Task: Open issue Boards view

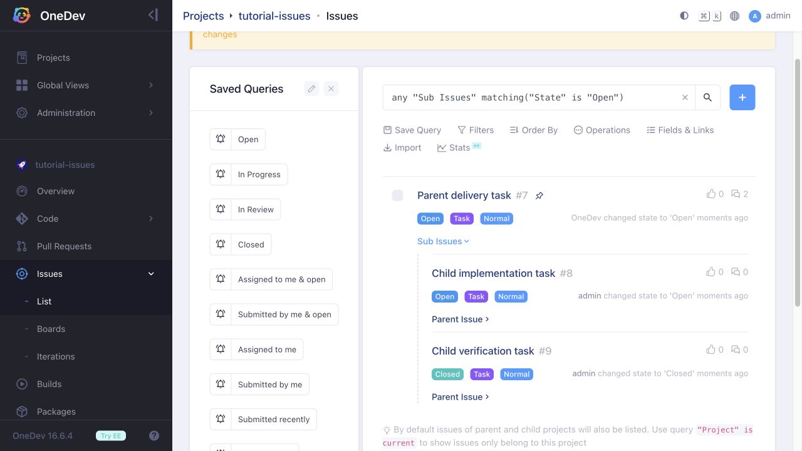Action: (x=86, y=329)
